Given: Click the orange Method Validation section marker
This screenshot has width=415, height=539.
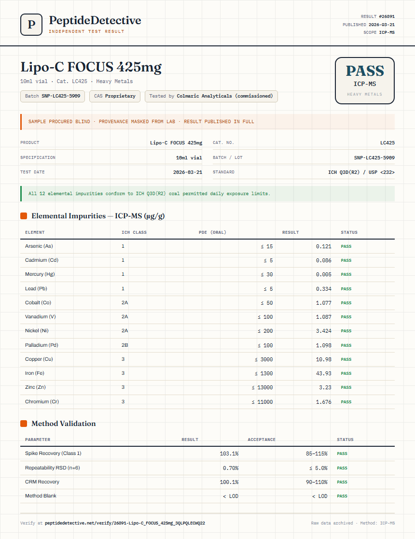Looking at the screenshot, I should 24,424.
